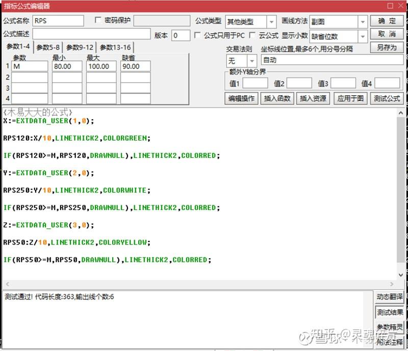Check 公式只用于PC option
The width and height of the screenshot is (408, 351).
198,35
